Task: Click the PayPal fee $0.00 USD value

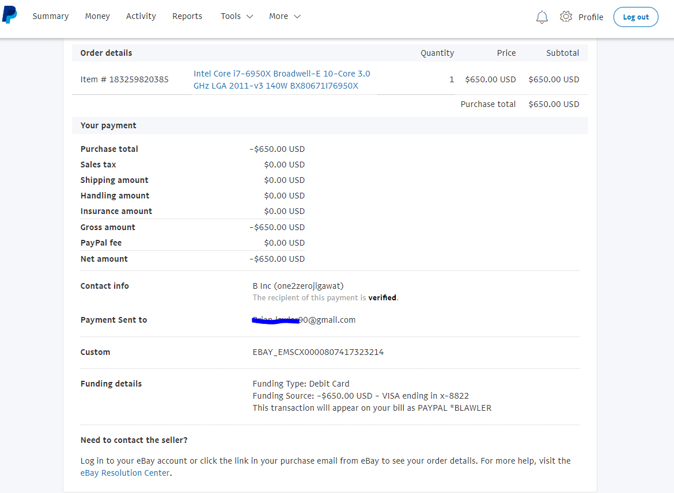Action: point(284,243)
